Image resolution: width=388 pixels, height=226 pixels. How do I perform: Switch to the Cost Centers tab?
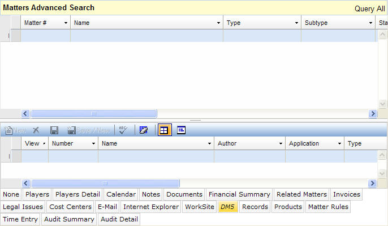point(70,207)
